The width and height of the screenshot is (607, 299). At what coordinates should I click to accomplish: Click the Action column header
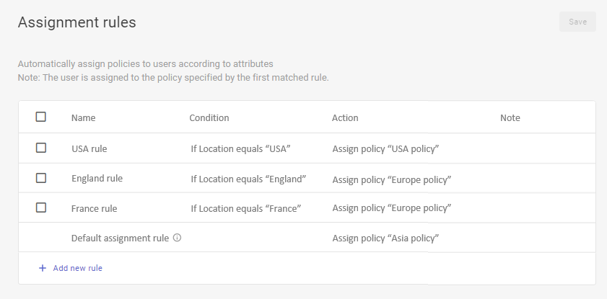click(x=345, y=117)
